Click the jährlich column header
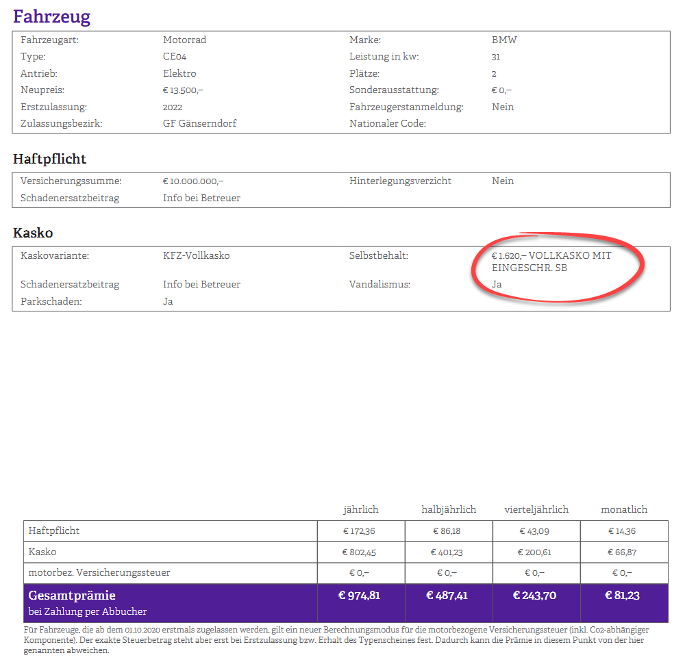Viewport: 685px width, 664px height. click(x=360, y=509)
